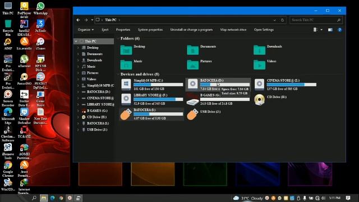Click Eject in command bar

click(105, 30)
